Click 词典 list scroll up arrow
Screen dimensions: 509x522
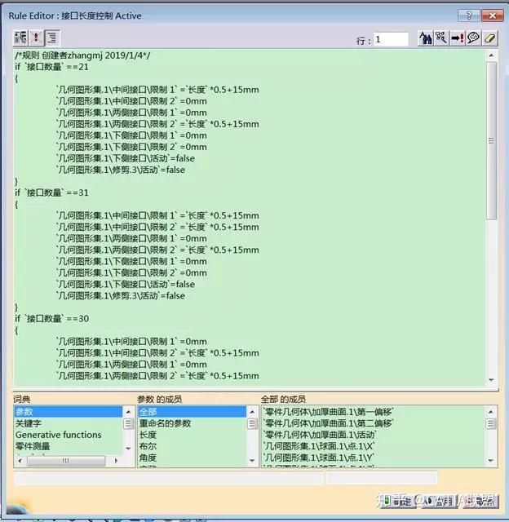pos(129,412)
